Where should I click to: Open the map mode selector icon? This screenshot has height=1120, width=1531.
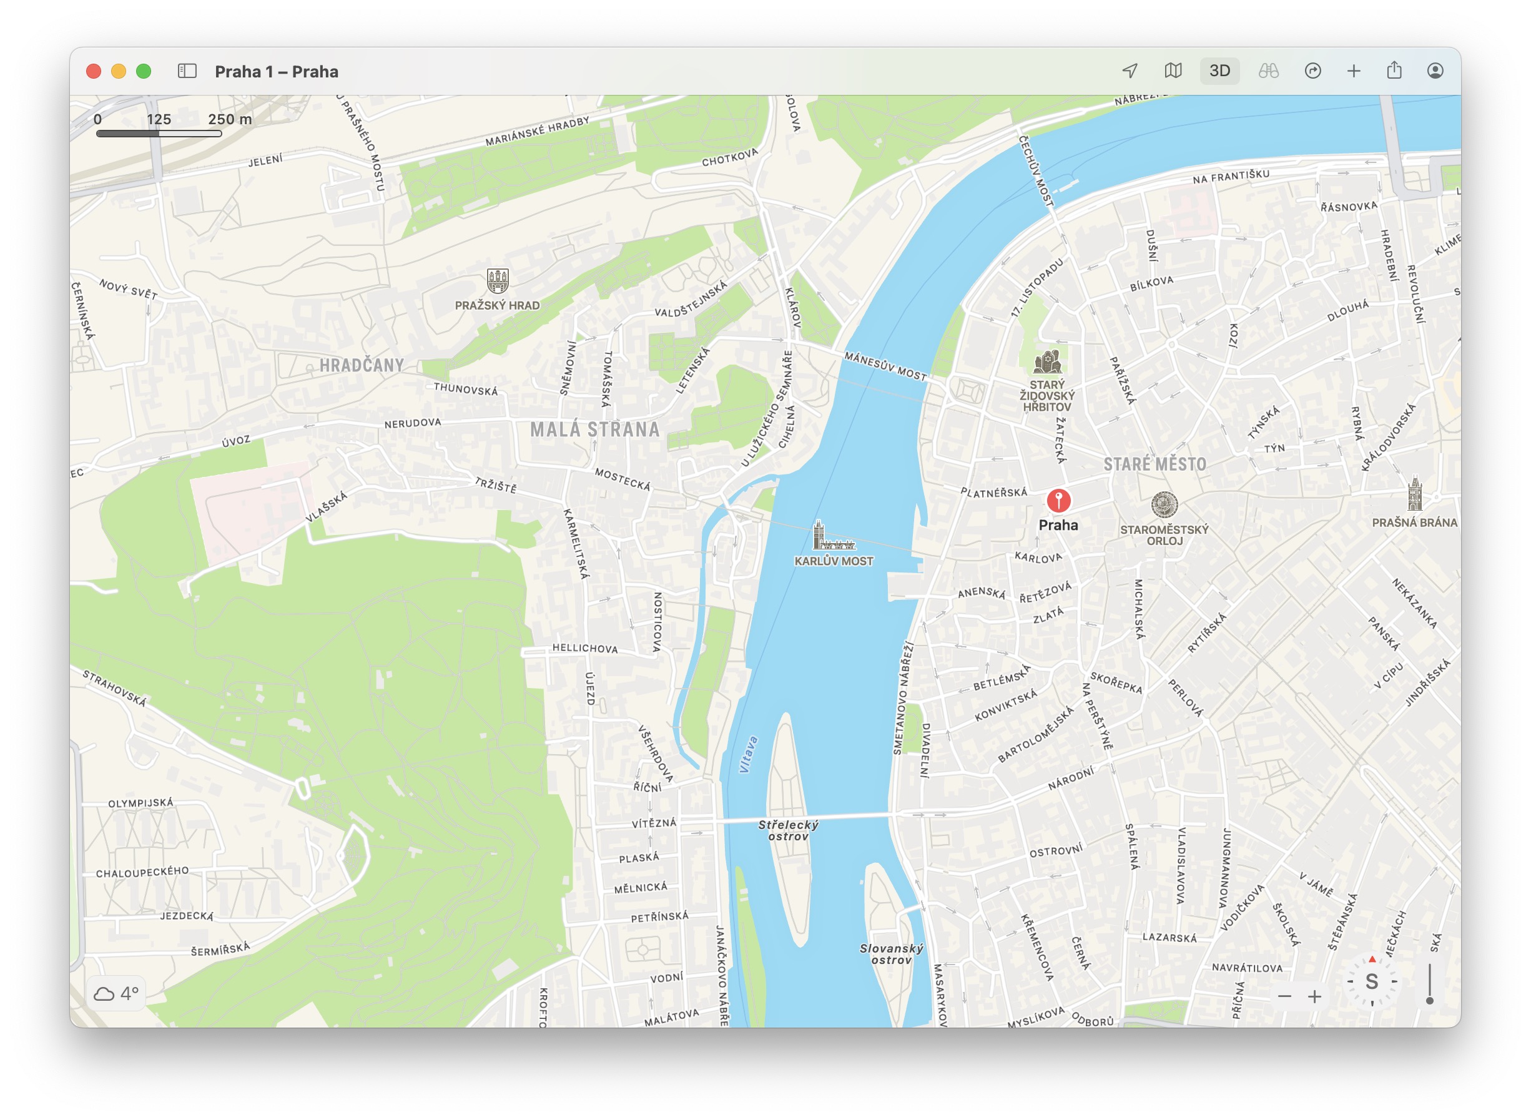click(1173, 71)
